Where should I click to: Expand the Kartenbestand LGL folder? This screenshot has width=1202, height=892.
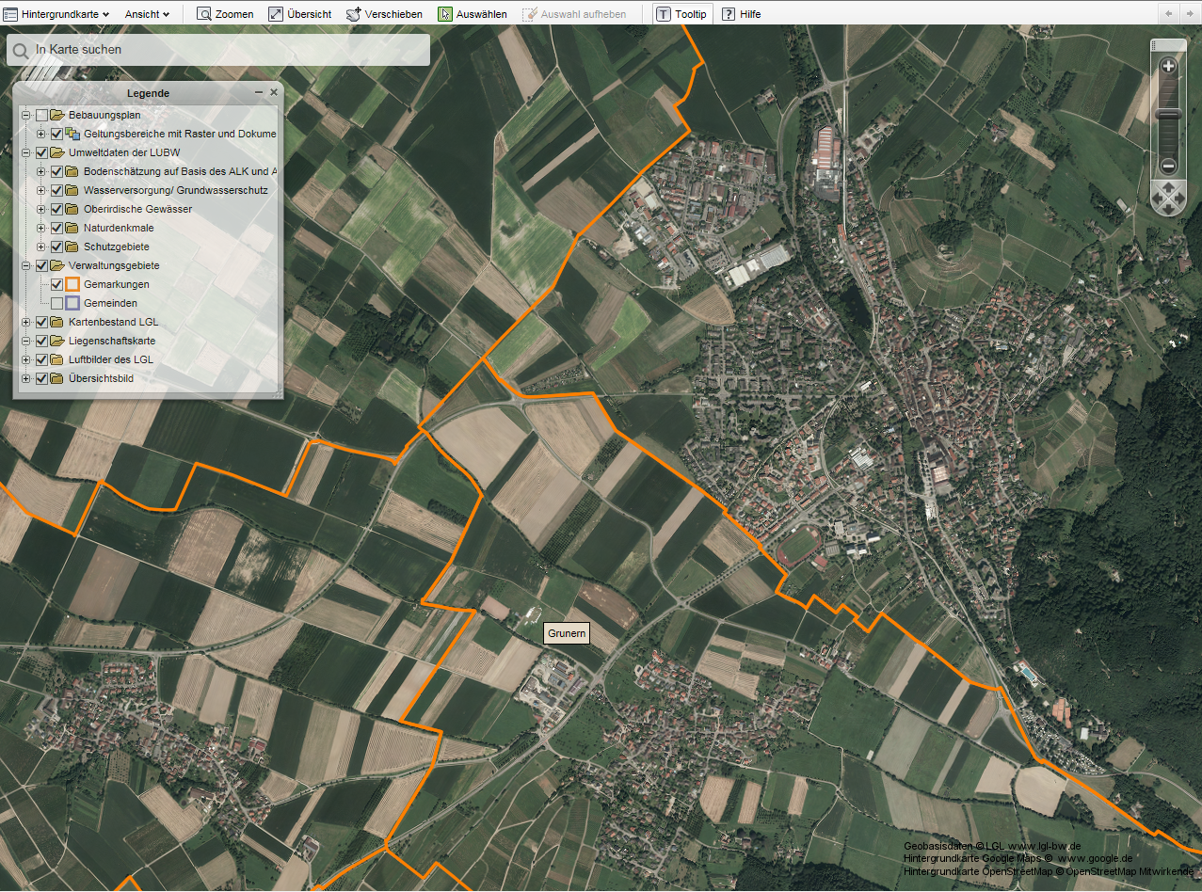click(26, 322)
